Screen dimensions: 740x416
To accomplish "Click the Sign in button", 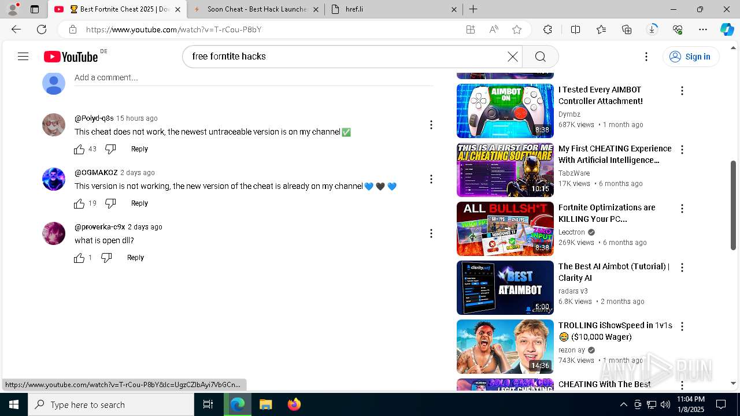I will (x=690, y=56).
